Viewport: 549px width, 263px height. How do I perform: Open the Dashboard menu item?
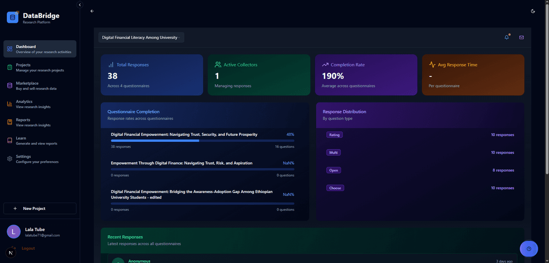pyautogui.click(x=40, y=49)
